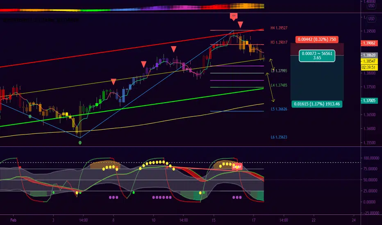This screenshot has width=382, height=225.
Task: Select the HH pivot label marker
Action: (234, 16)
